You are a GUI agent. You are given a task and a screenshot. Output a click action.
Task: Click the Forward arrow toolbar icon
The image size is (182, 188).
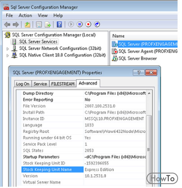click(x=16, y=24)
